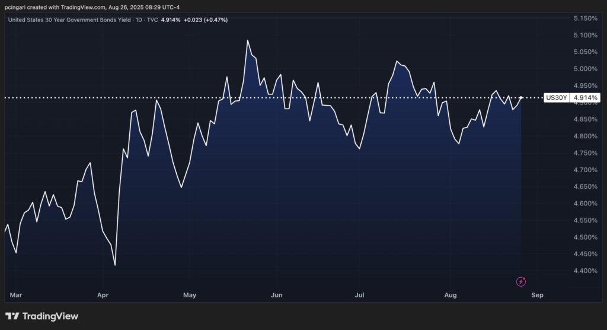Click the Jul label on time axis
The width and height of the screenshot is (607, 330).
point(359,294)
